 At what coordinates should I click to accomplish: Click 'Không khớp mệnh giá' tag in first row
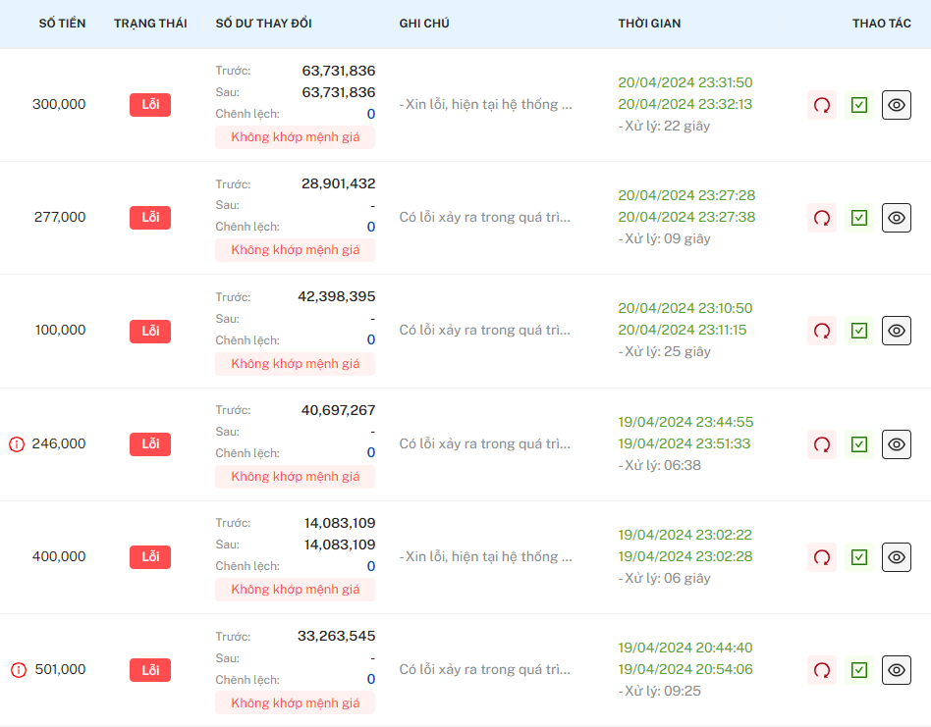(x=295, y=137)
